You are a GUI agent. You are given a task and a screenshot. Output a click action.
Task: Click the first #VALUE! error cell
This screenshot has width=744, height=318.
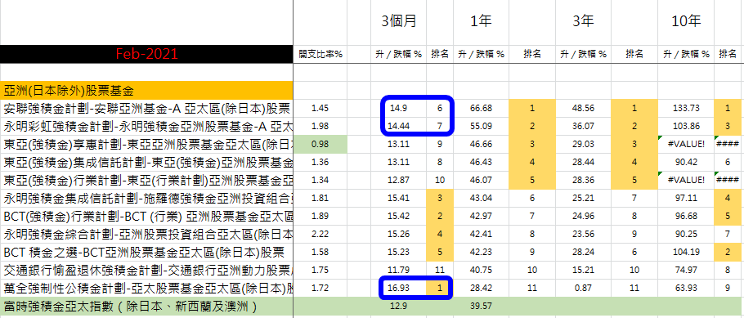(x=686, y=145)
